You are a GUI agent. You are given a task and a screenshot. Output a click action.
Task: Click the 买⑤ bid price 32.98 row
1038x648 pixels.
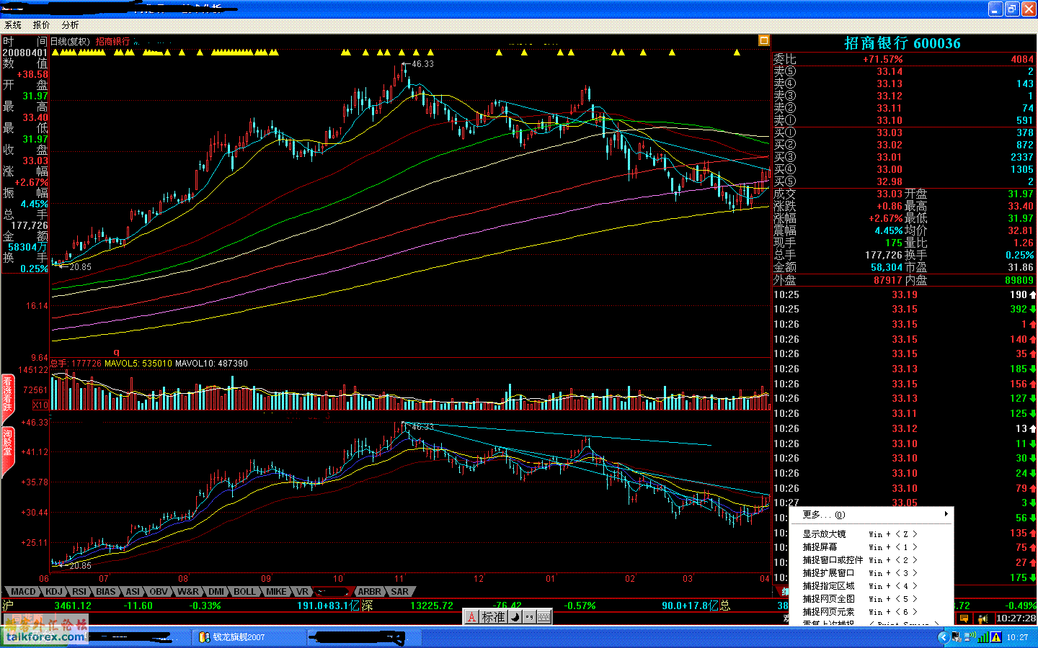pos(904,181)
